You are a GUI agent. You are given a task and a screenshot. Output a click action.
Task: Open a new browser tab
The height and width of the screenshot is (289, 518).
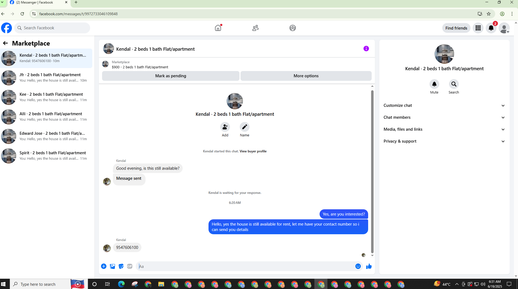click(x=76, y=2)
